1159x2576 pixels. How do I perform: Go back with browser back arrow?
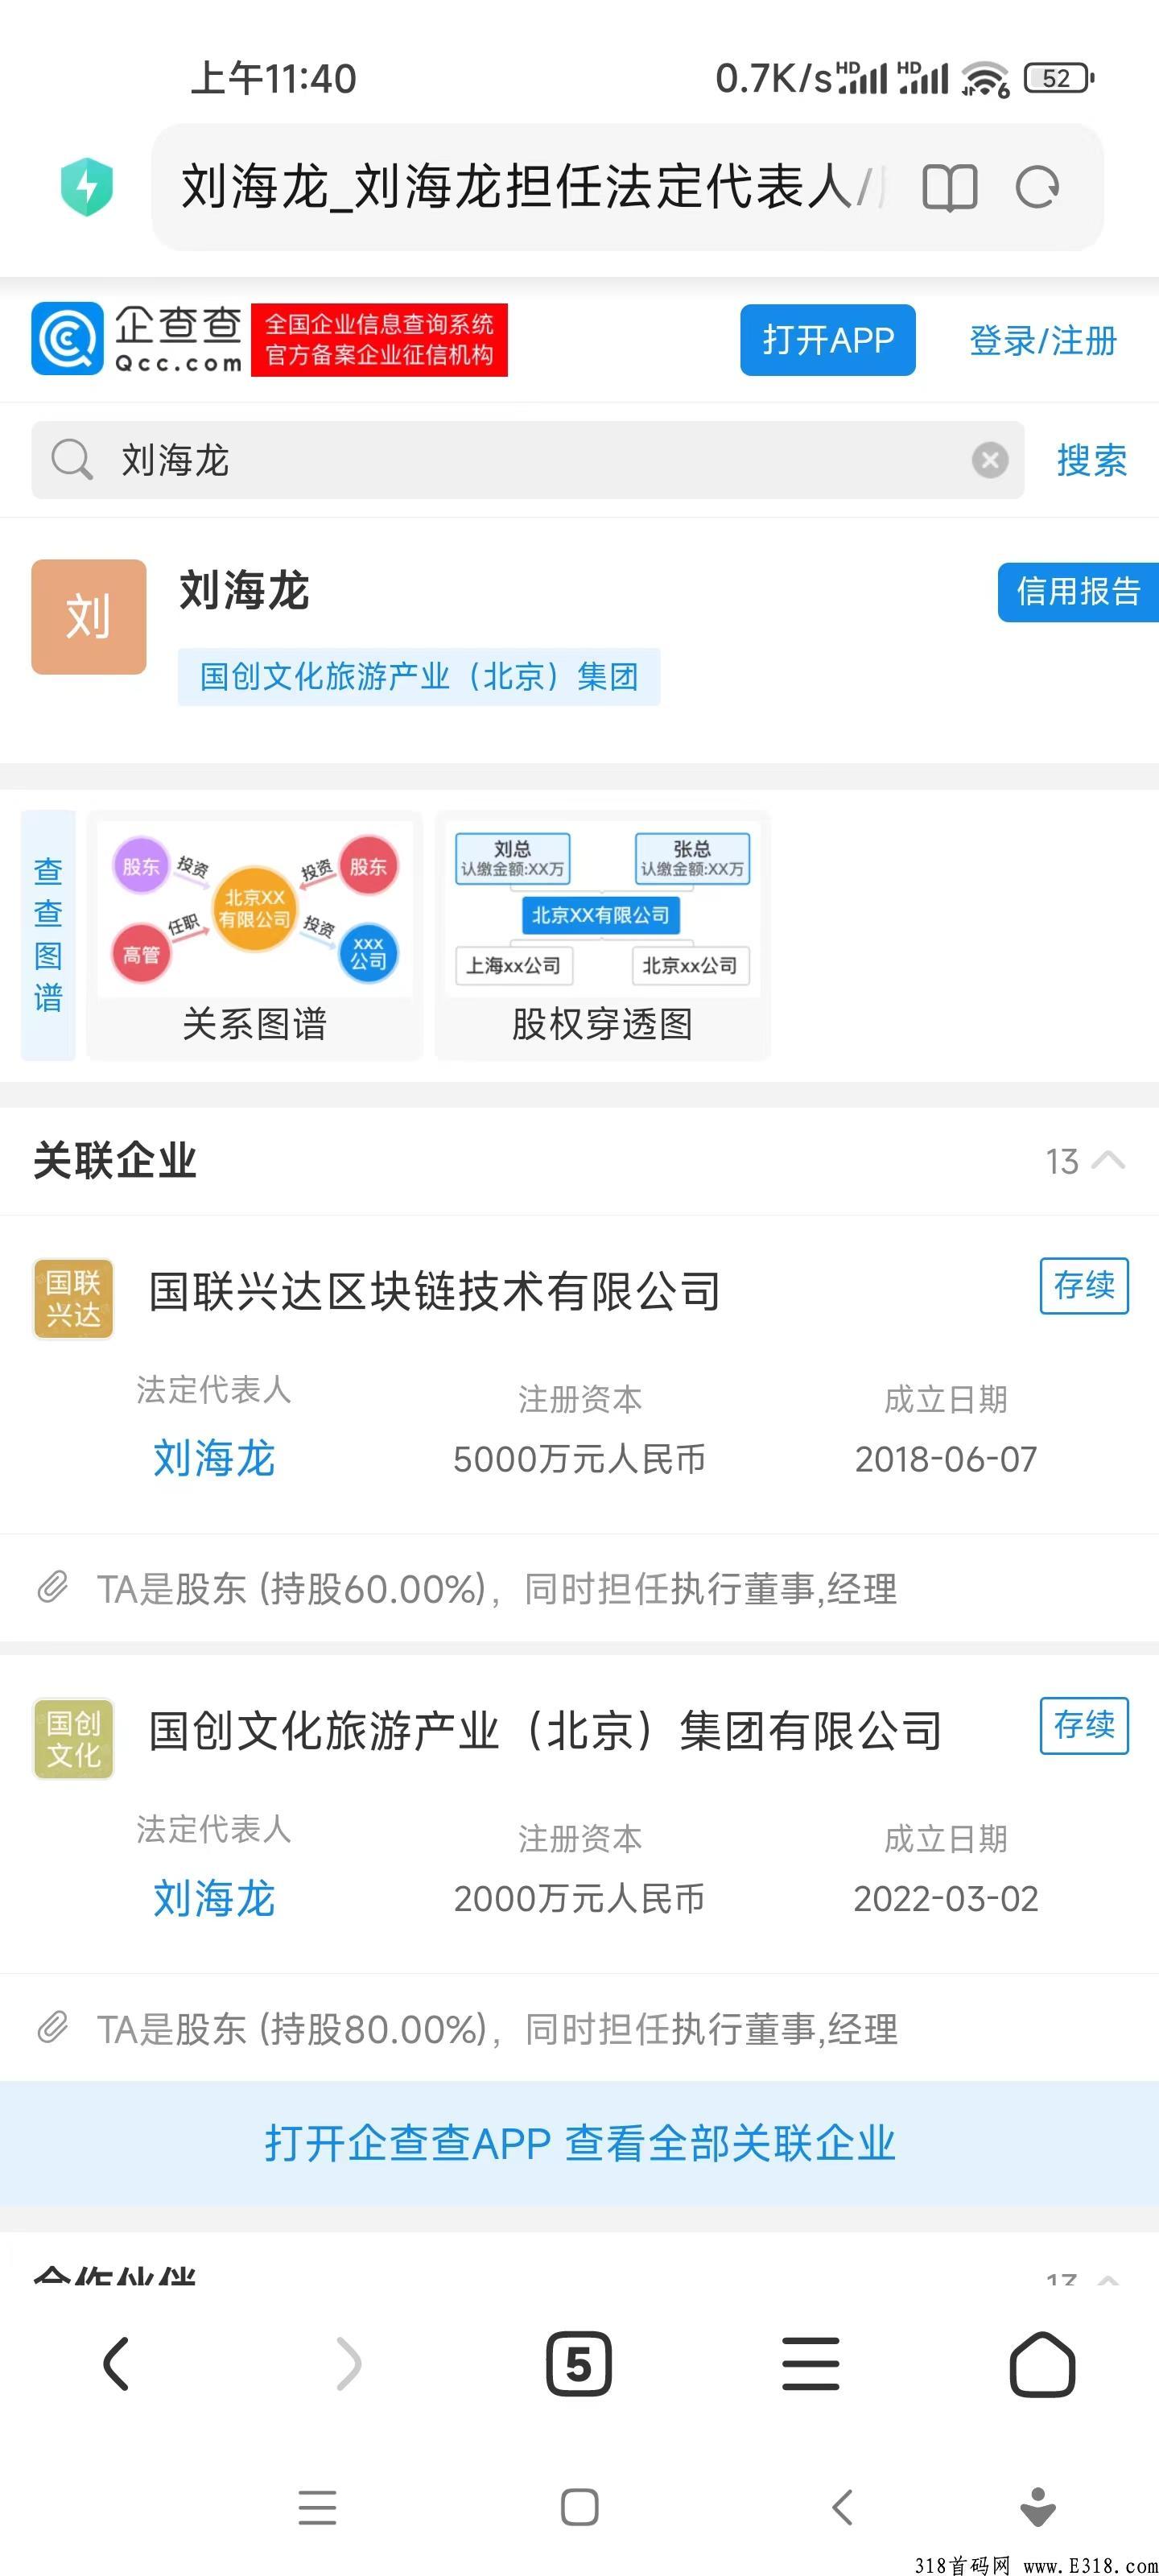[117, 2364]
